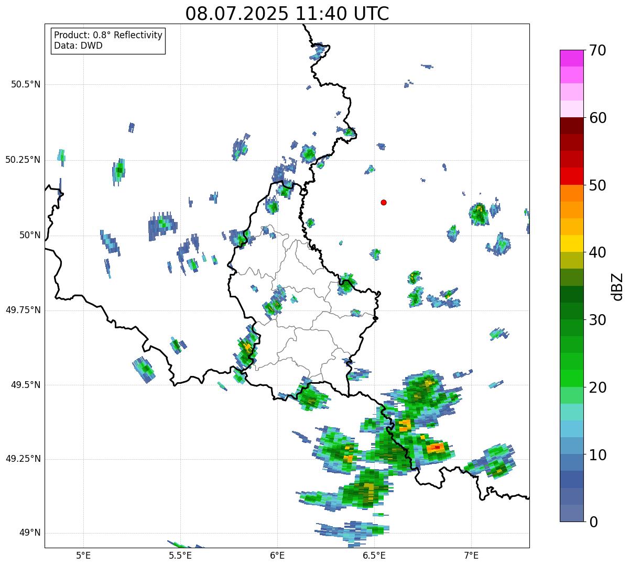The width and height of the screenshot is (630, 566).
Task: Click the 49°N latitude label
Action: 30,533
